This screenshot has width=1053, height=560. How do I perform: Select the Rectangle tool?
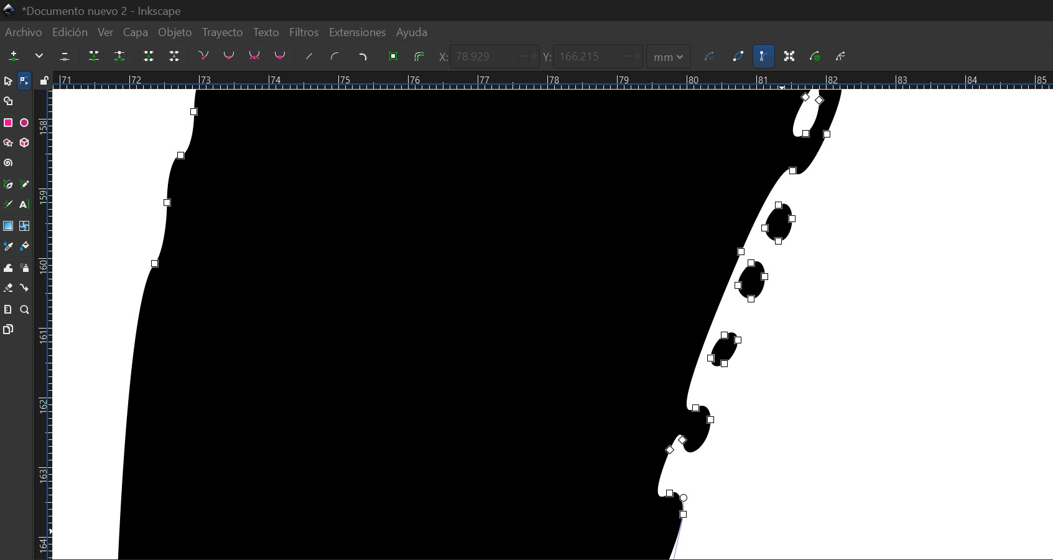click(x=8, y=123)
